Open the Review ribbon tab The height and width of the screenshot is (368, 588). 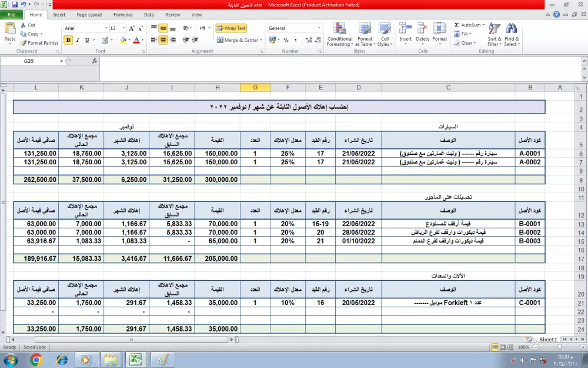(172, 15)
